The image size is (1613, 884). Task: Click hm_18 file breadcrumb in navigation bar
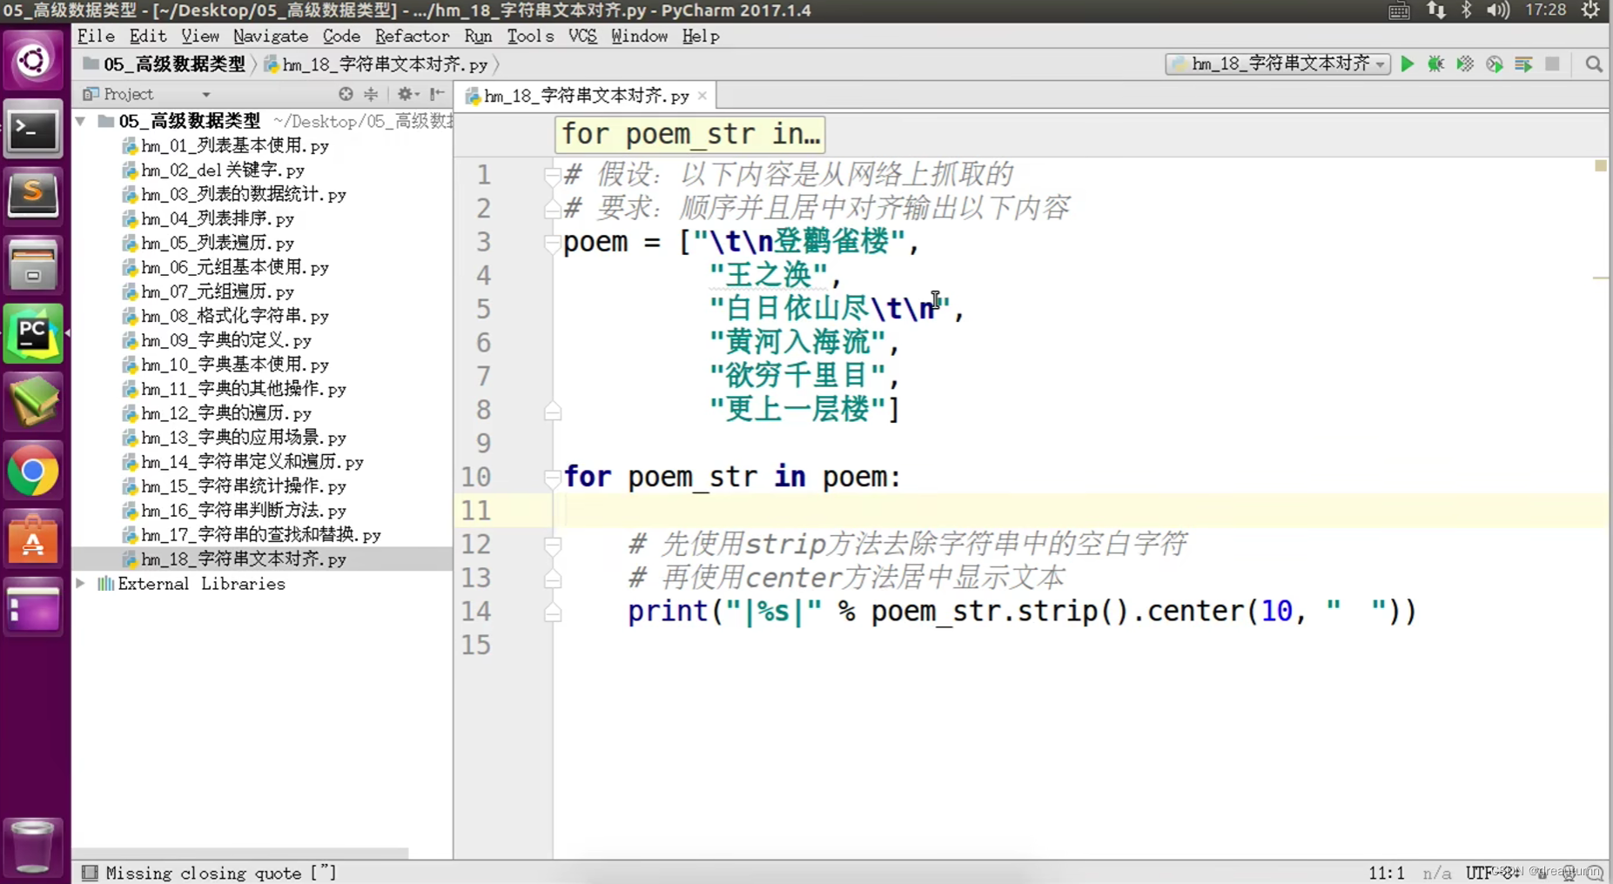375,64
